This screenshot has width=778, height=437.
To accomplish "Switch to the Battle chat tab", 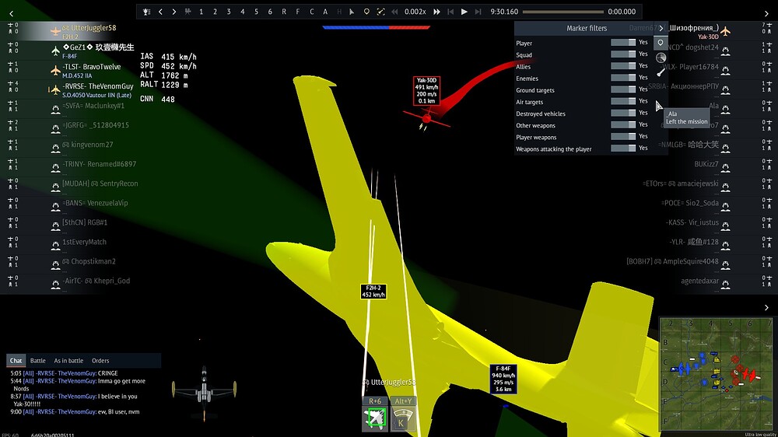I will [x=37, y=361].
